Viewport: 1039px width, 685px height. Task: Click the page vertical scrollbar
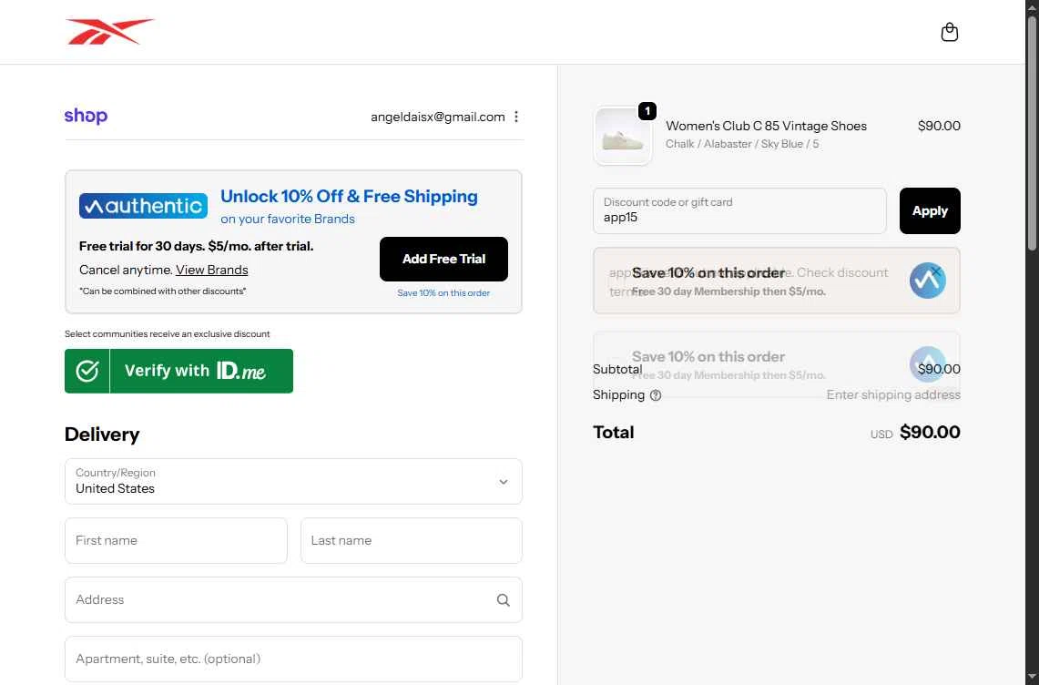(x=1032, y=137)
